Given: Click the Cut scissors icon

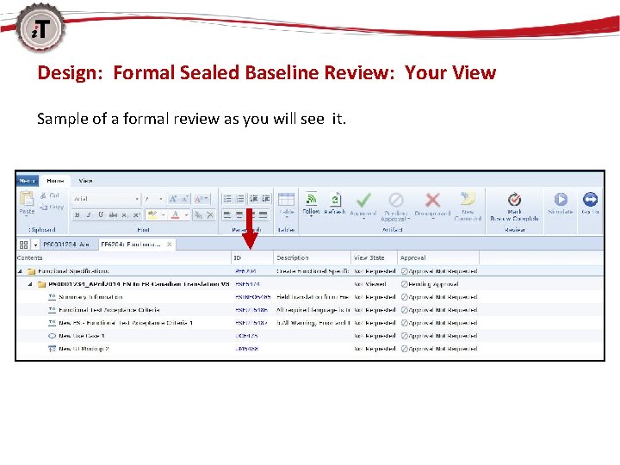Looking at the screenshot, I should [x=44, y=195].
